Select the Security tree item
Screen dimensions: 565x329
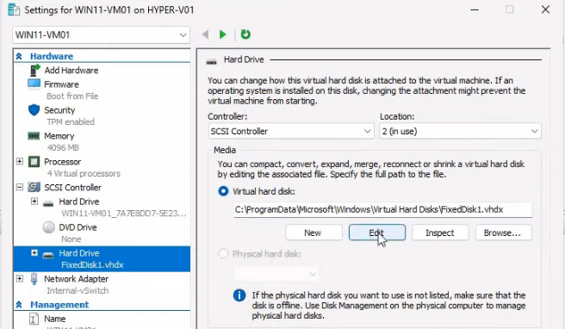(59, 110)
